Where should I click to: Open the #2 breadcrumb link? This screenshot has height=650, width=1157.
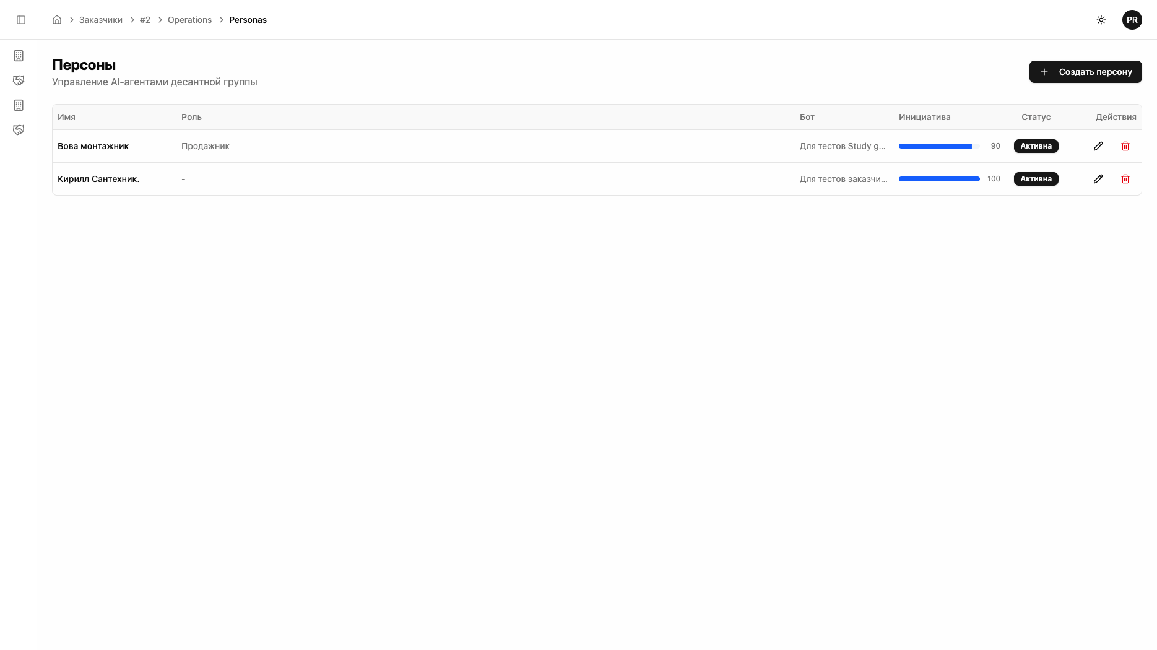point(145,20)
